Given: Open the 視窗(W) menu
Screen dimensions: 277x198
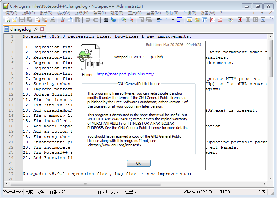Looking at the screenshot, I should point(208,13).
